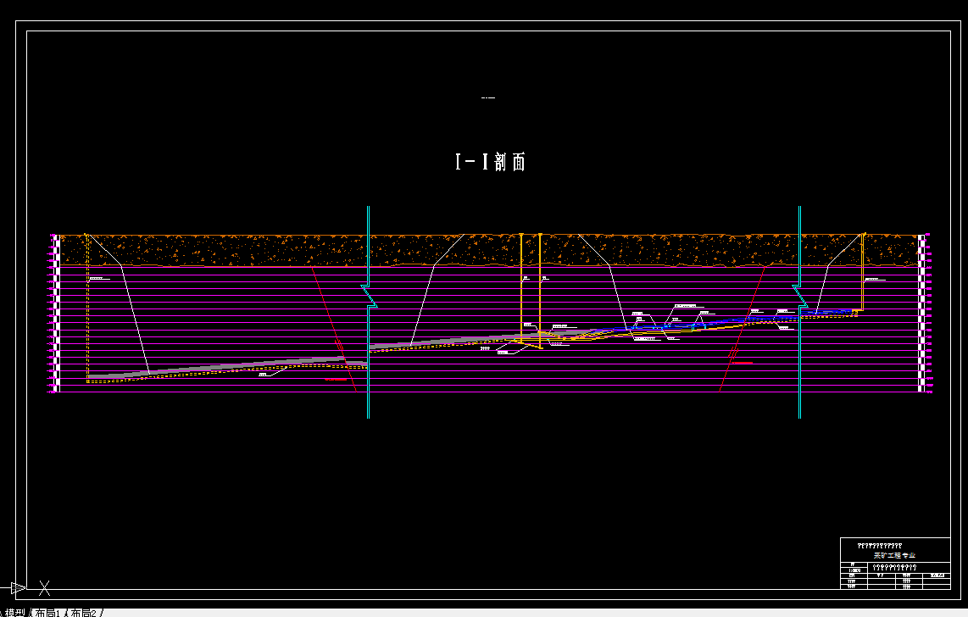Open the 布局1 layout tab

tap(47, 613)
